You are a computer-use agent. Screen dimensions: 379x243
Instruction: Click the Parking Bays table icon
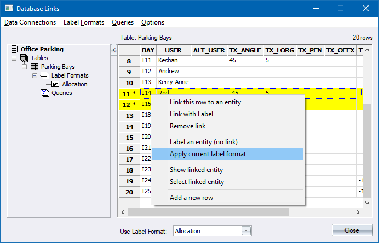pos(35,67)
